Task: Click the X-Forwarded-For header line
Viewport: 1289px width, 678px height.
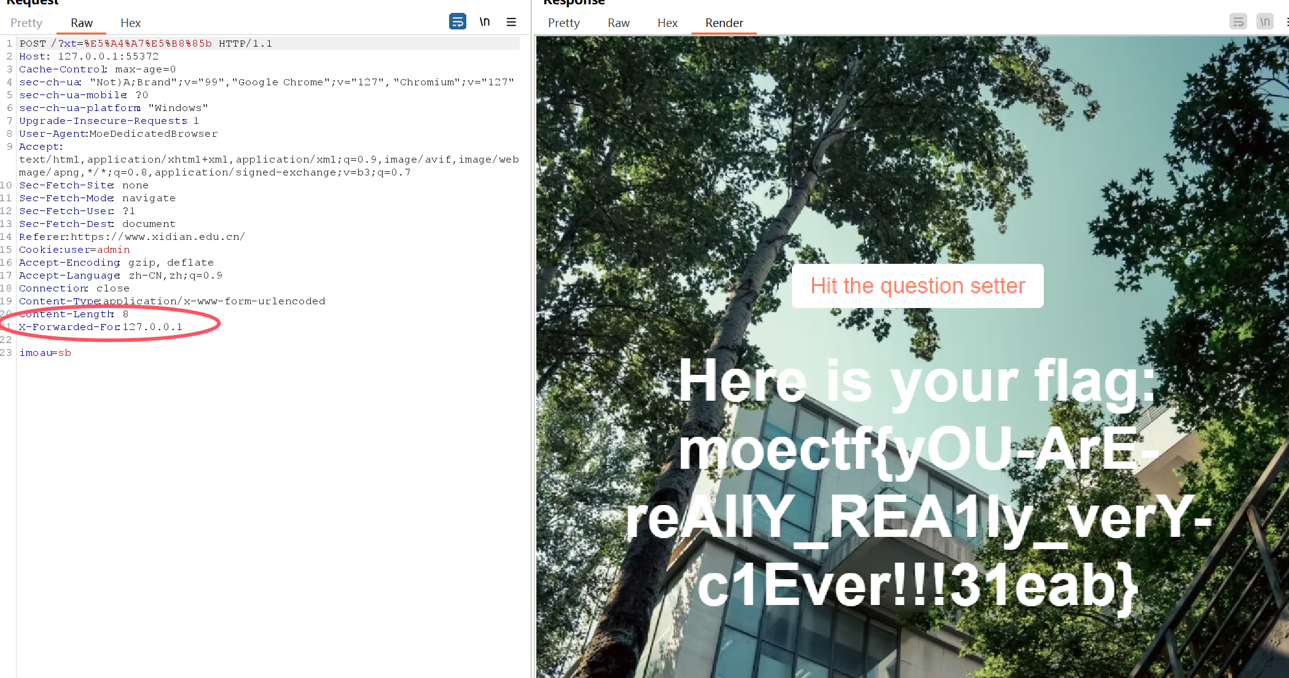Action: click(x=101, y=327)
